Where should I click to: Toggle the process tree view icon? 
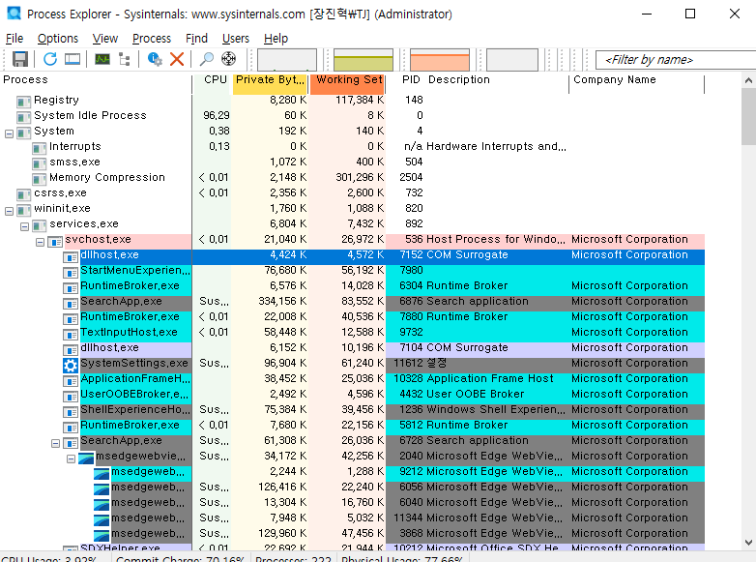click(x=125, y=59)
